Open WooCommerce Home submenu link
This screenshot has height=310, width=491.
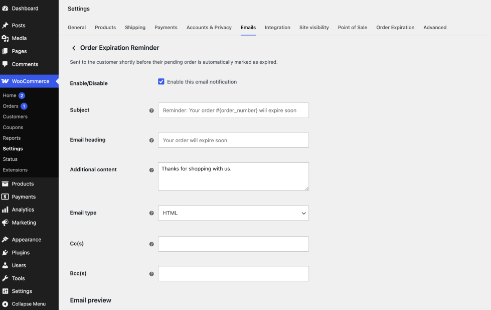[x=10, y=95]
